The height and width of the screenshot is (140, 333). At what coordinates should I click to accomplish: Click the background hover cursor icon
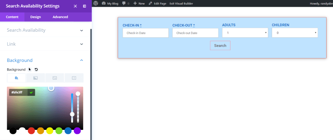pyautogui.click(x=30, y=69)
